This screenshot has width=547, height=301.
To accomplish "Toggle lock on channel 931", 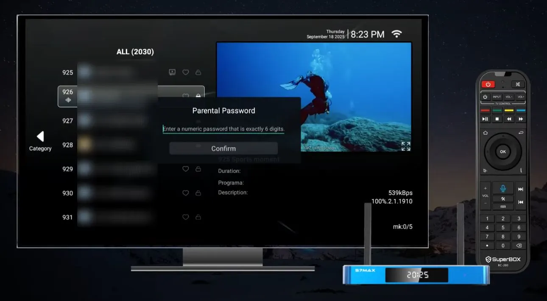I will 198,217.
